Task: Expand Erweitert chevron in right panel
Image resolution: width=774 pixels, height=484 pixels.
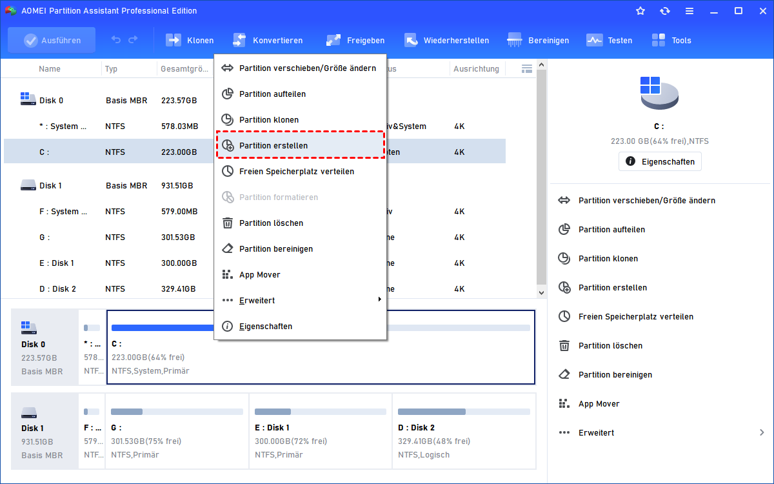Action: 762,432
